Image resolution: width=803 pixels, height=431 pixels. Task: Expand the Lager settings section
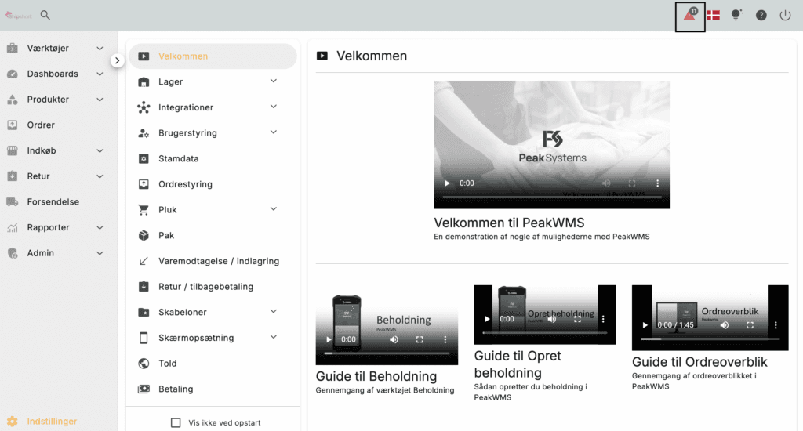[273, 81]
